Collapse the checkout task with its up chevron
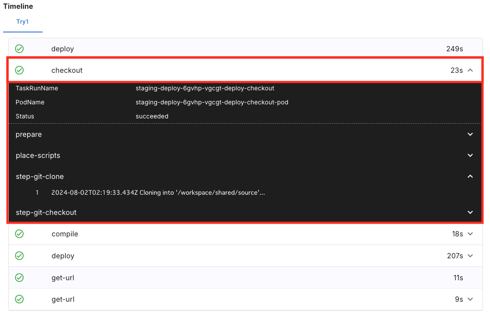The height and width of the screenshot is (314, 490). [470, 70]
